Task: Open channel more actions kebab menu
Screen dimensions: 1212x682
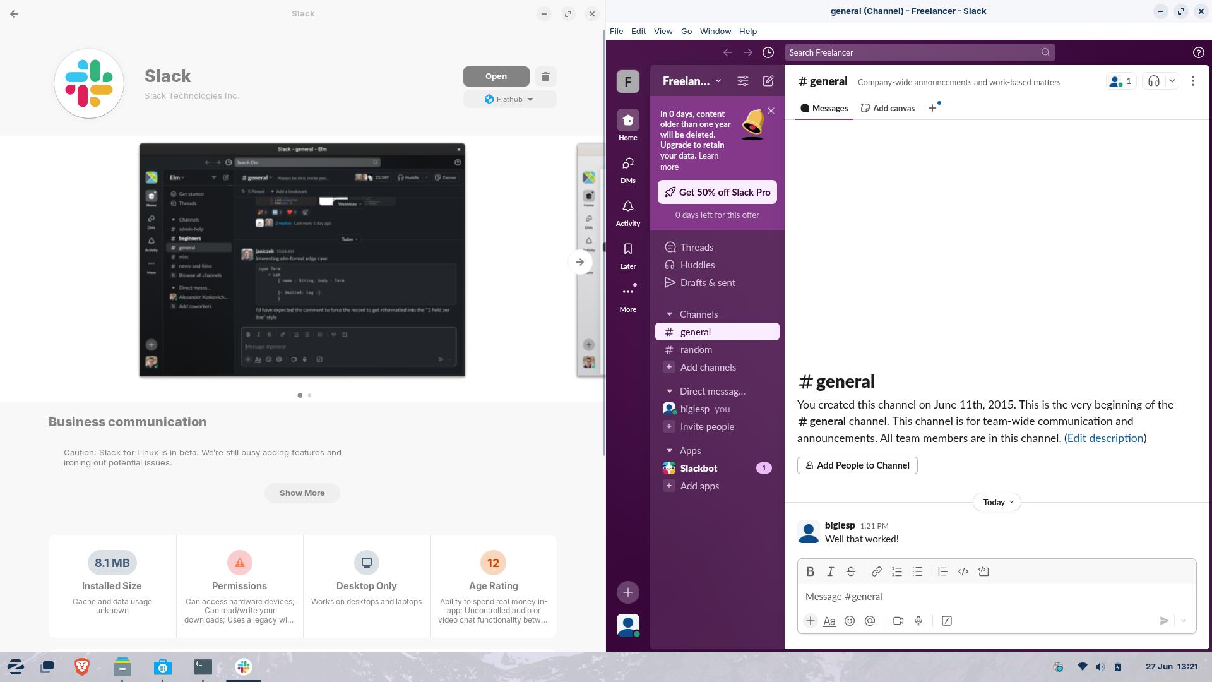Action: [1192, 81]
